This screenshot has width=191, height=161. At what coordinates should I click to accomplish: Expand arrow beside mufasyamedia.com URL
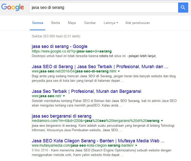click(136, 145)
